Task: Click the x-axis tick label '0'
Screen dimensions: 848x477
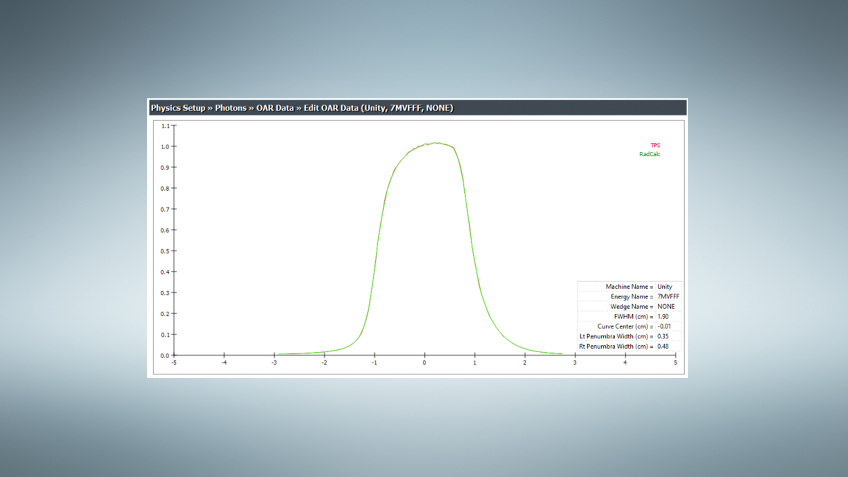Action: click(424, 363)
